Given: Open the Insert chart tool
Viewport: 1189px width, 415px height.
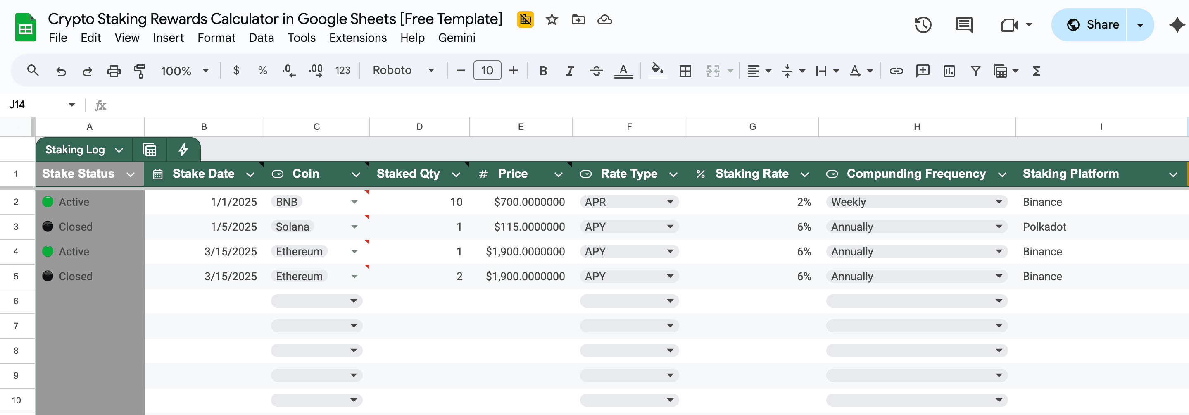Looking at the screenshot, I should click(x=949, y=71).
